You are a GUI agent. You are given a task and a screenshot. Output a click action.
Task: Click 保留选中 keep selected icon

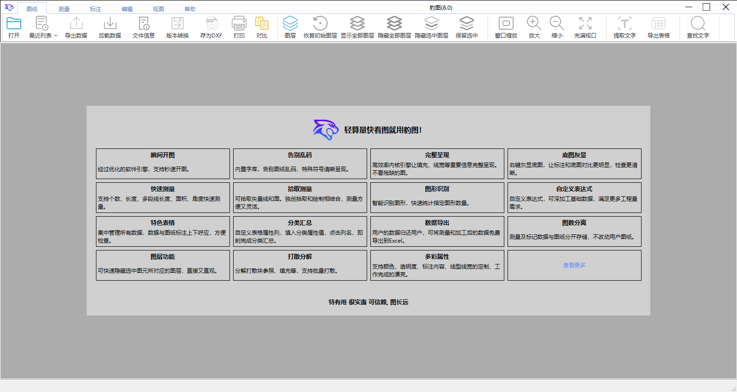467,23
